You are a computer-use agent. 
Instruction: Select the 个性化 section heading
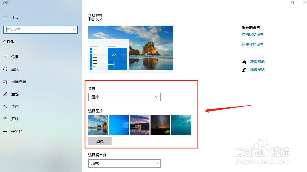(9, 42)
